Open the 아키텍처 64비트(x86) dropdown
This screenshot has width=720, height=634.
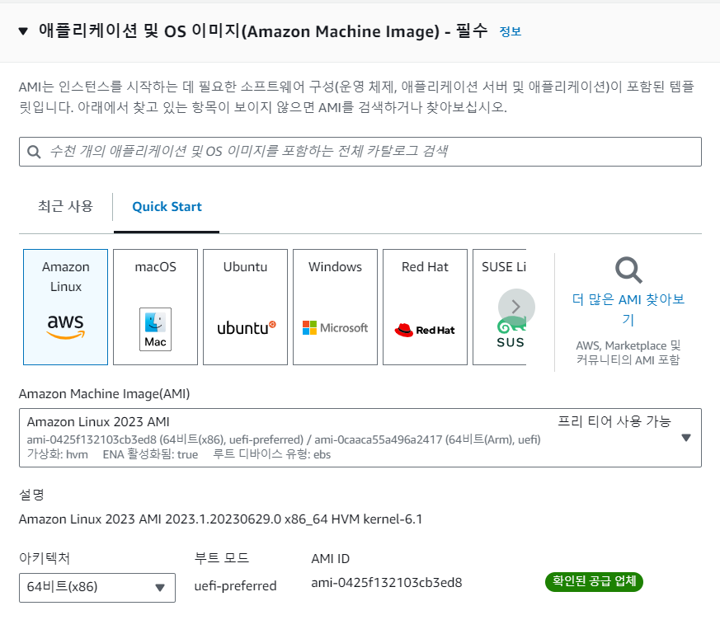(96, 587)
